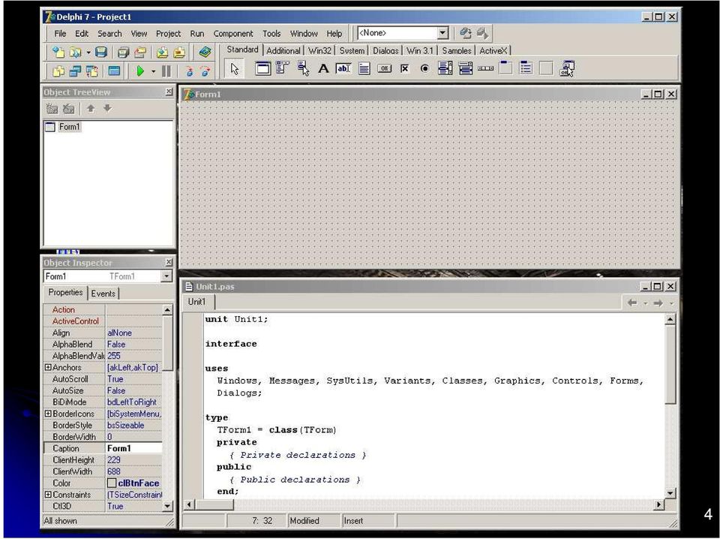Viewport: 720px width, 539px height.
Task: Select the GroupBox component icon
Action: click(505, 68)
